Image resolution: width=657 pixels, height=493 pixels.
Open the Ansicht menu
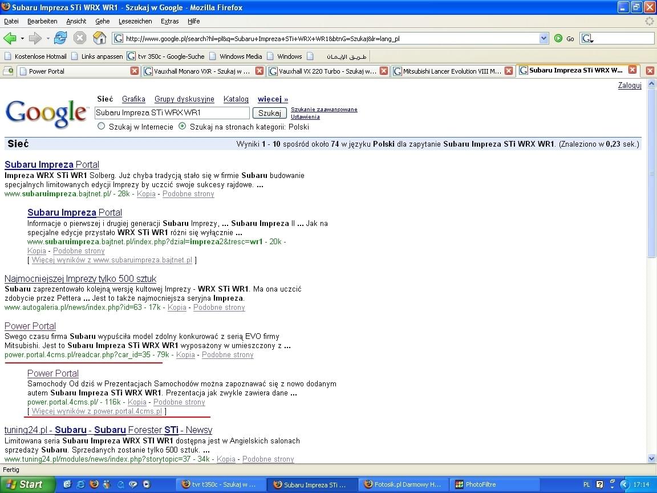point(76,21)
